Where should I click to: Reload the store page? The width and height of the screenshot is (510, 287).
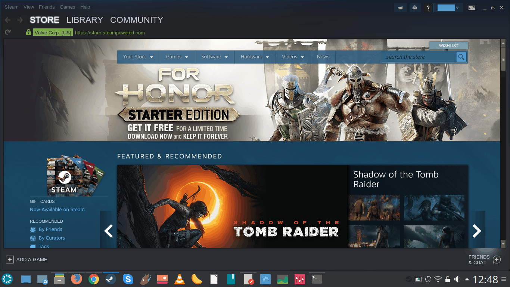[x=8, y=33]
